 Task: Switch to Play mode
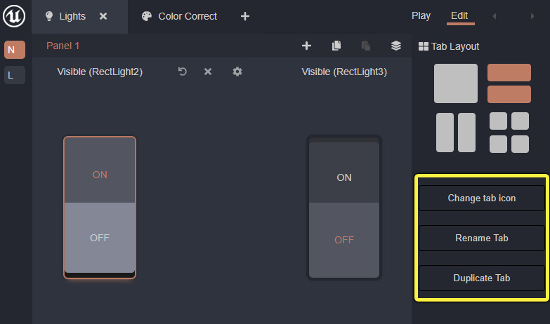[x=421, y=15]
